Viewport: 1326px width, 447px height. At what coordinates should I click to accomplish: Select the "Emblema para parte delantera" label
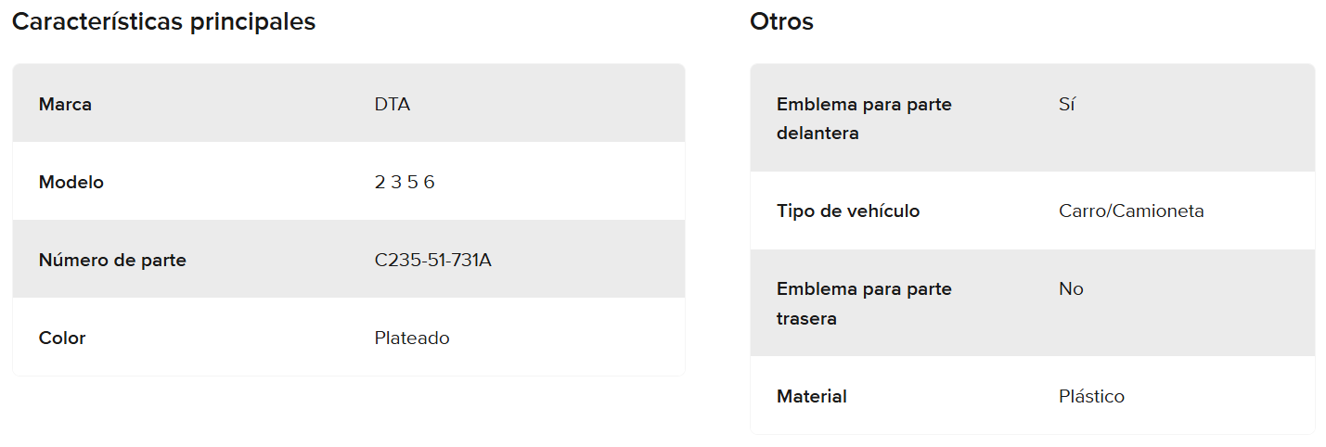(864, 119)
